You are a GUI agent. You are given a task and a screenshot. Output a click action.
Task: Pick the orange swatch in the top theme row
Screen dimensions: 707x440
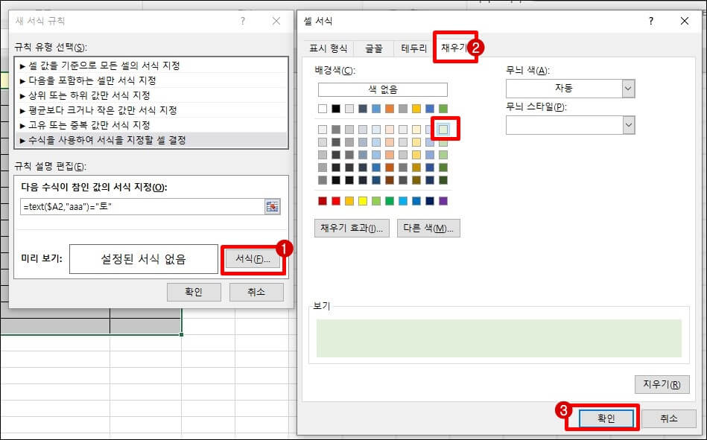pos(390,109)
